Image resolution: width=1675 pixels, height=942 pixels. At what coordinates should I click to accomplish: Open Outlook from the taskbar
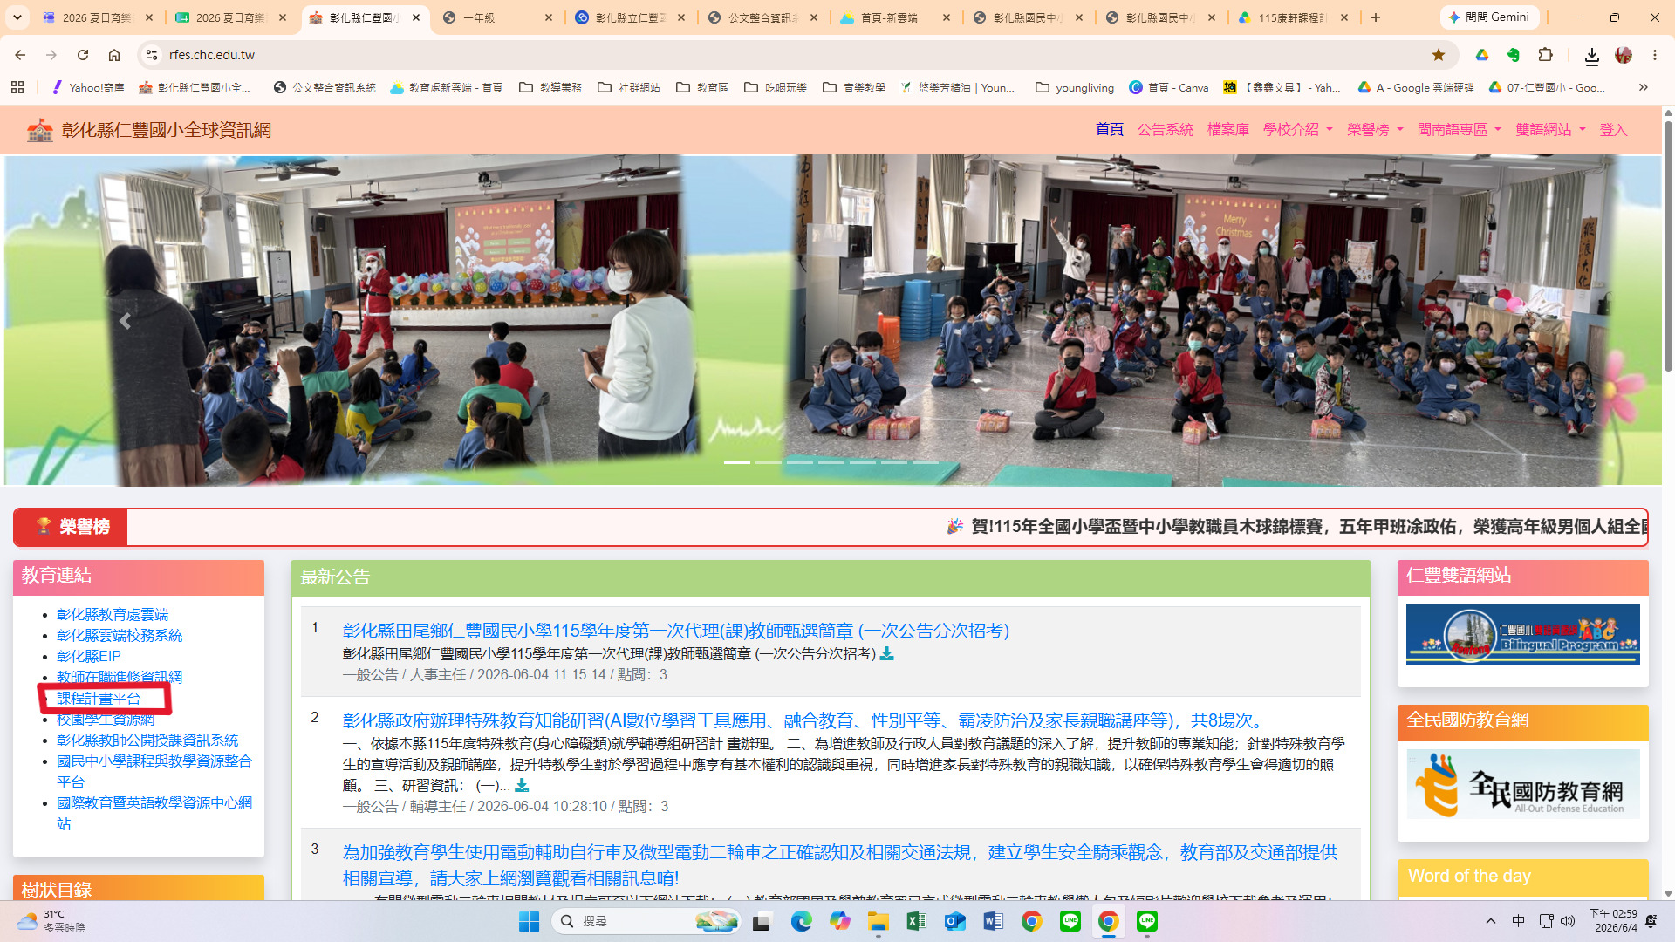(x=954, y=921)
